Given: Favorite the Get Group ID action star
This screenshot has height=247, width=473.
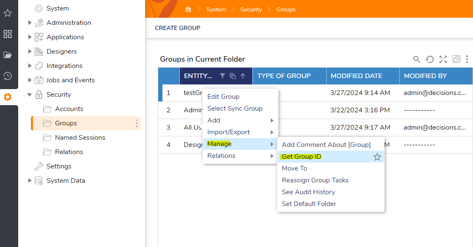Looking at the screenshot, I should [377, 157].
